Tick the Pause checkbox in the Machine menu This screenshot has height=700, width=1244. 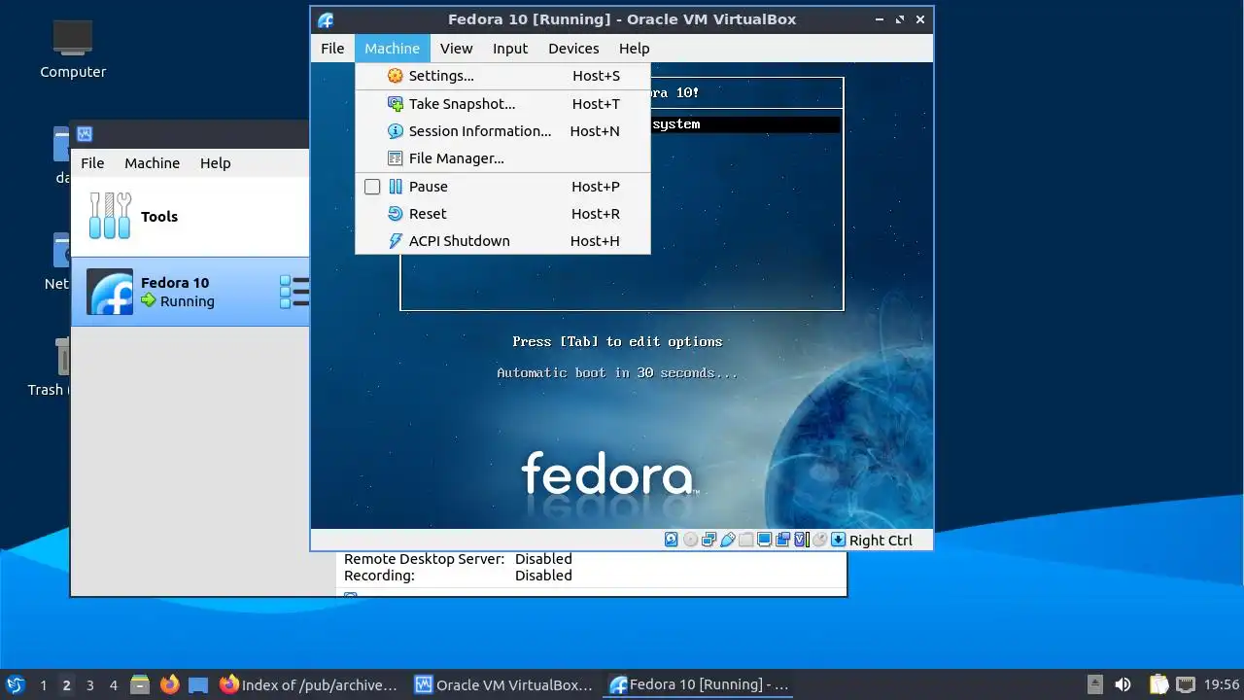coord(372,187)
